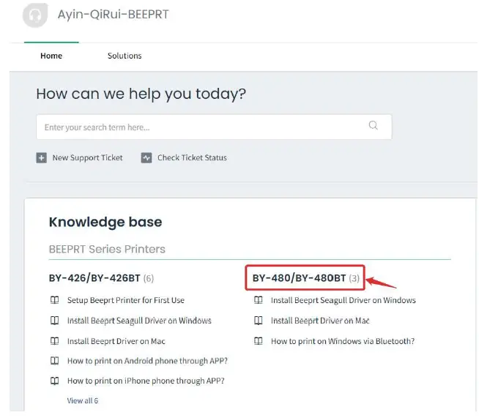Image resolution: width=479 pixels, height=418 pixels.
Task: Focus the search term input field
Action: [x=198, y=127]
